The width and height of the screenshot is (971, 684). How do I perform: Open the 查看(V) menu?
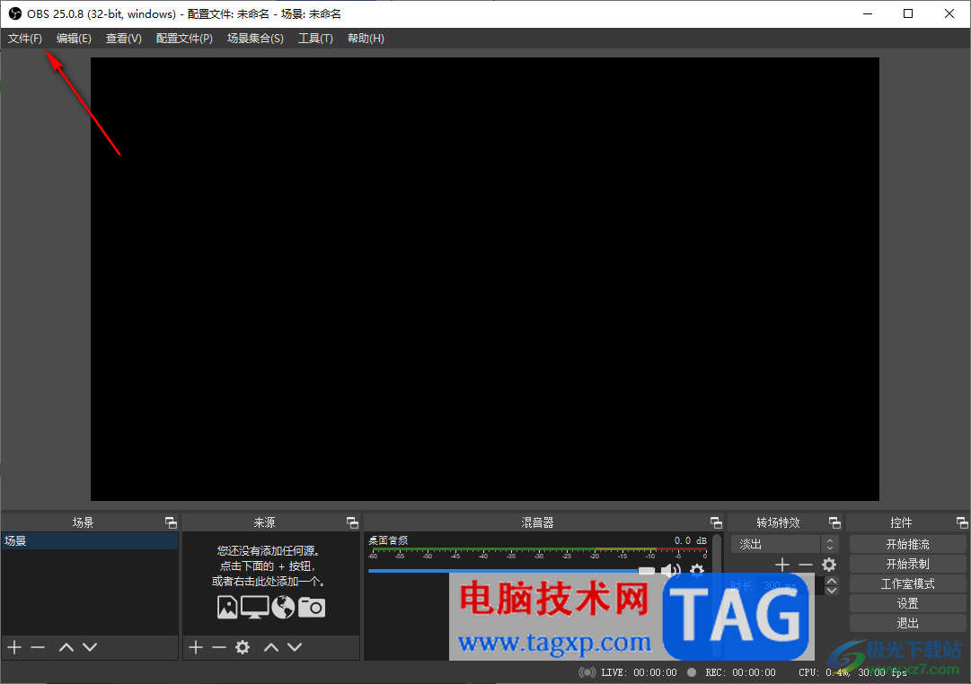(124, 39)
